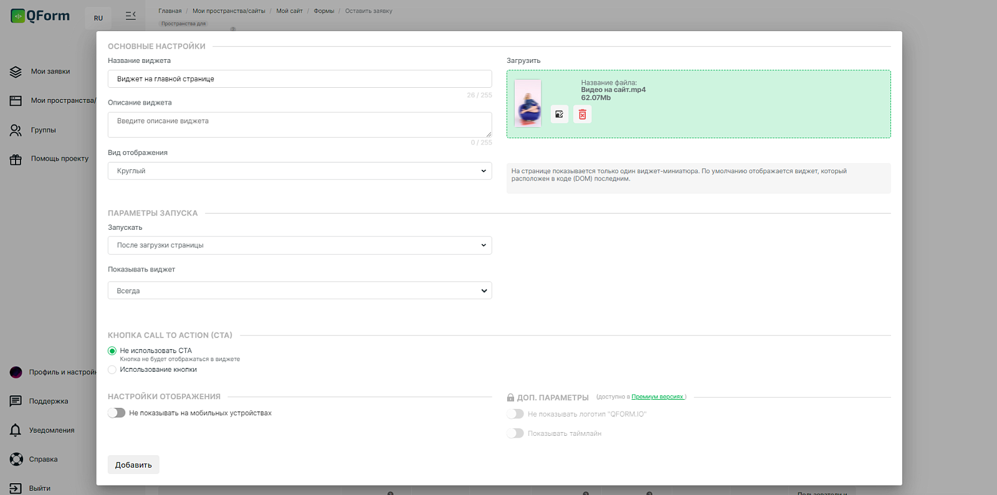The height and width of the screenshot is (495, 997).
Task: Open the RU language selector
Action: (98, 18)
